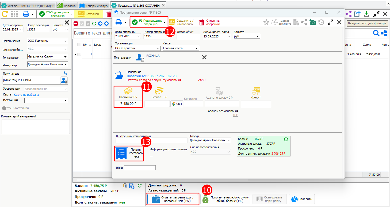Check the select-all checkbox in table header
This screenshot has width=390, height=207.
[79, 45]
